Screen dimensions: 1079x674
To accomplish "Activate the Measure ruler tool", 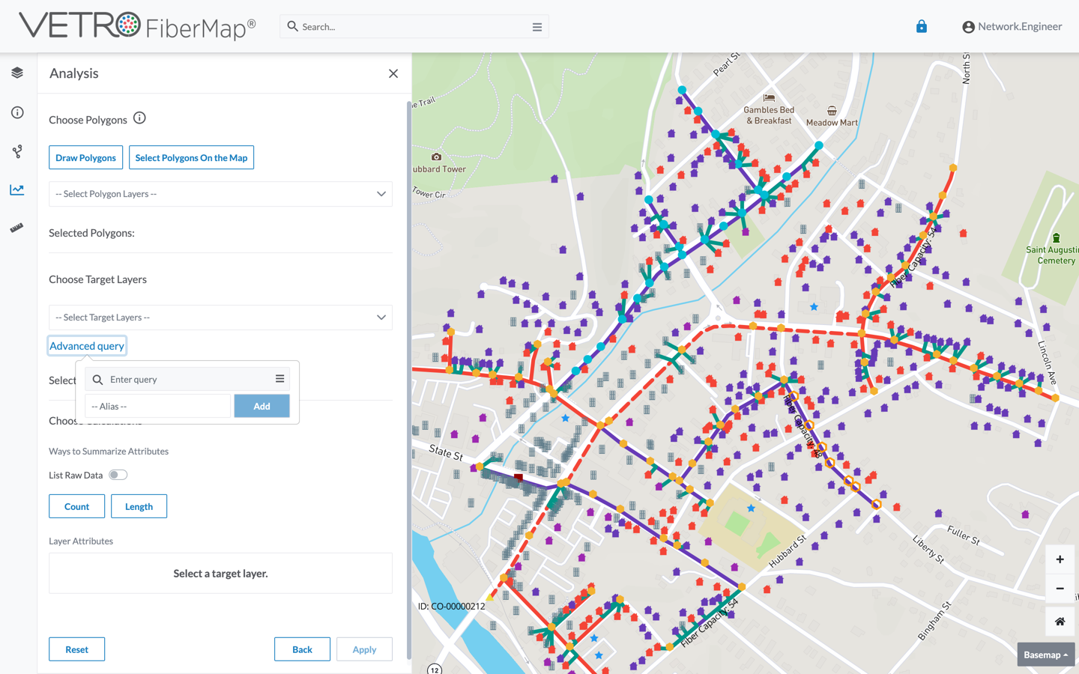I will click(x=16, y=228).
